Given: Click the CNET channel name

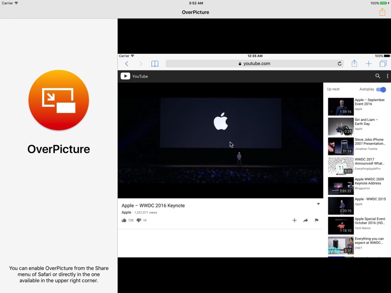Looking at the screenshot, I should click(x=359, y=248).
